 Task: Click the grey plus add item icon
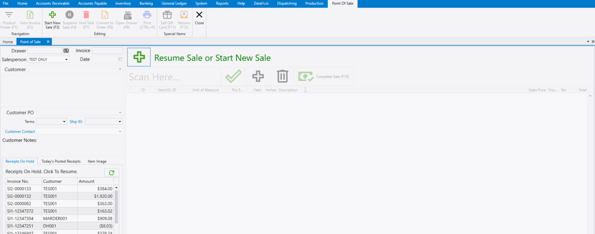pos(258,76)
